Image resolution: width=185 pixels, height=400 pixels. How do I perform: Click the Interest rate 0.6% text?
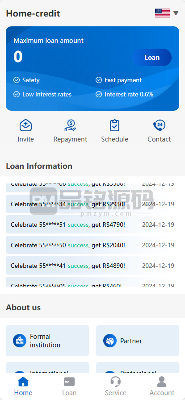129,94
